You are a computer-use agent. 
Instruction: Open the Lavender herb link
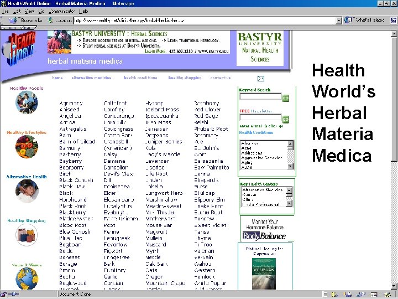click(157, 161)
